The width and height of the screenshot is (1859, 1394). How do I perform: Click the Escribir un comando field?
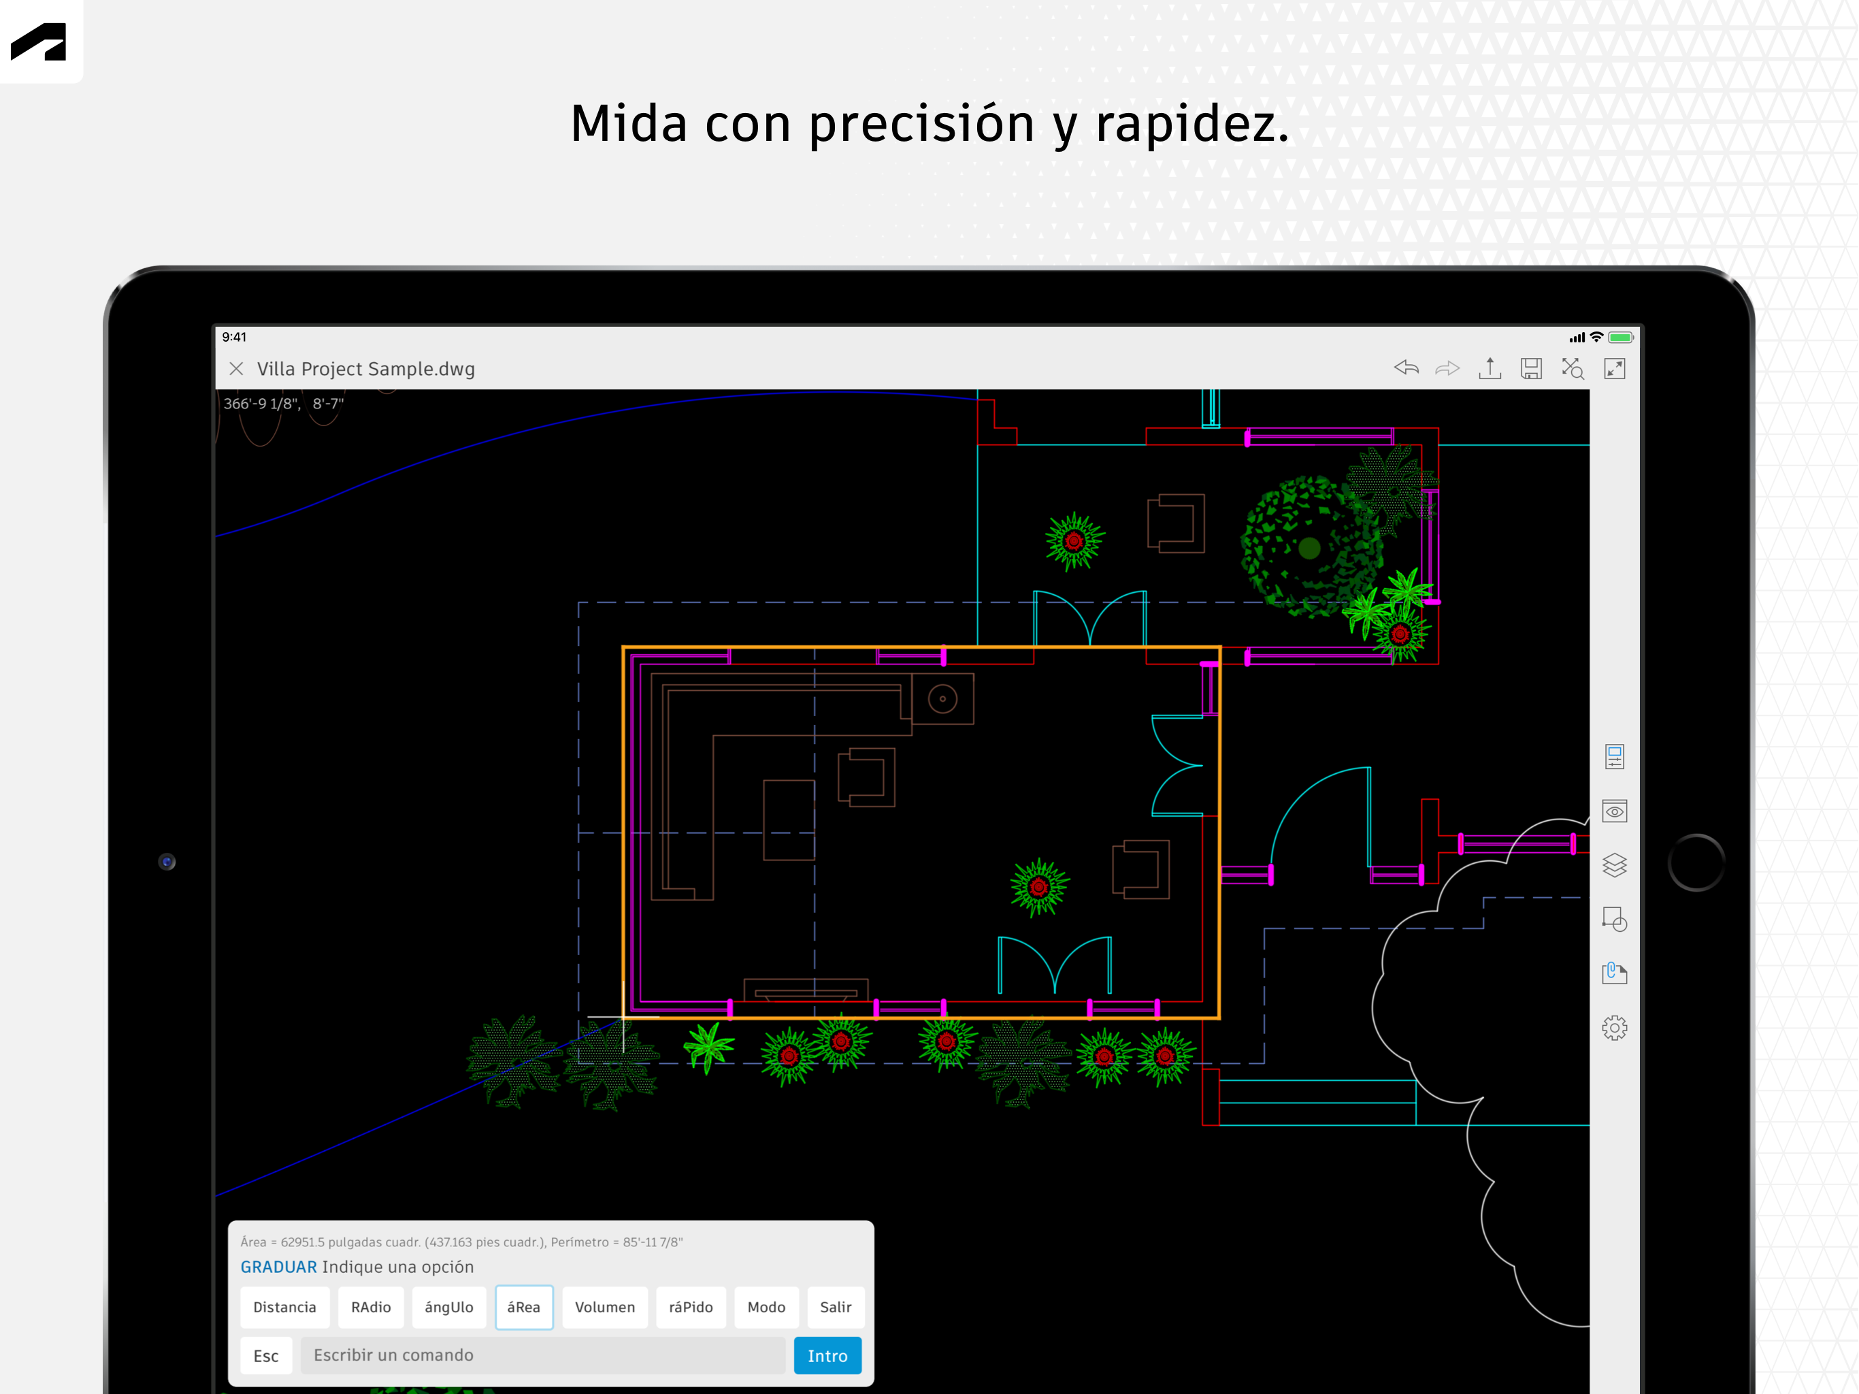tap(542, 1355)
